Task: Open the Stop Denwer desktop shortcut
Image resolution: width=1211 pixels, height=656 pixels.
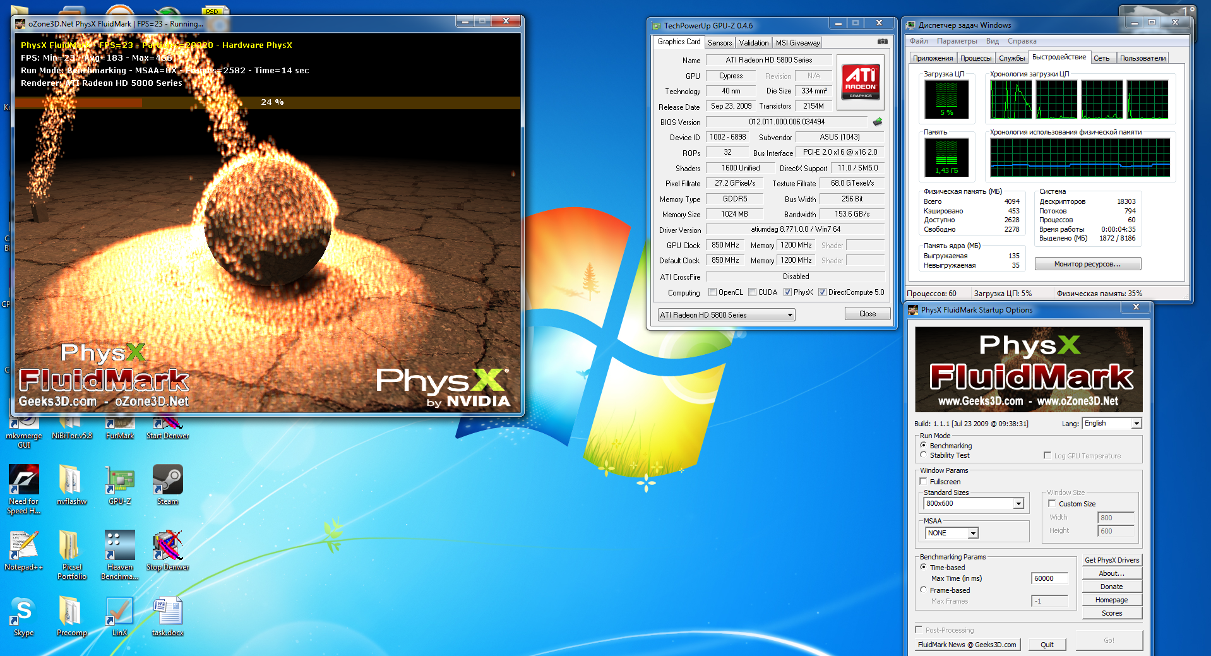Action: [x=167, y=550]
